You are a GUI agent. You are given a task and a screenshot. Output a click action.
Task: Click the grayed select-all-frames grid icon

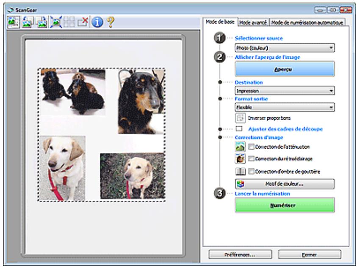[x=69, y=22]
